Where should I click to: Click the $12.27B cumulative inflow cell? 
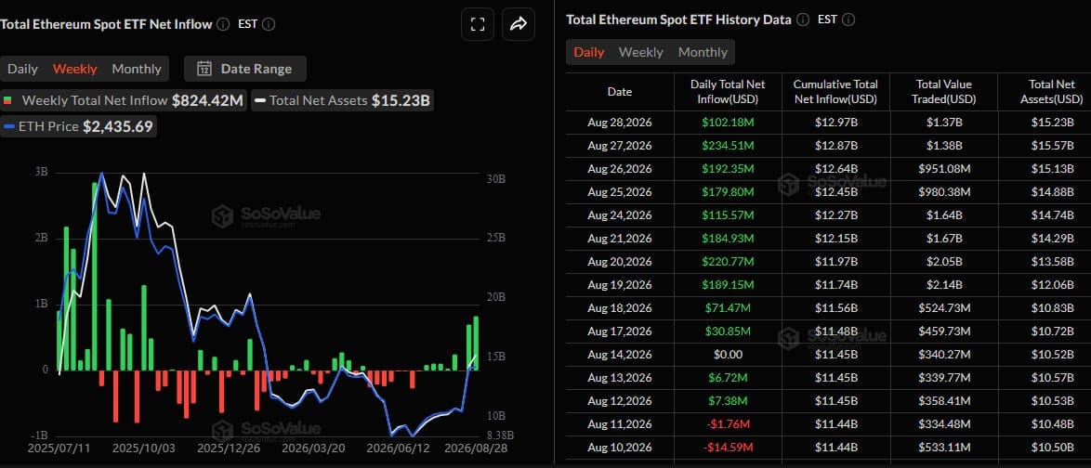point(835,214)
